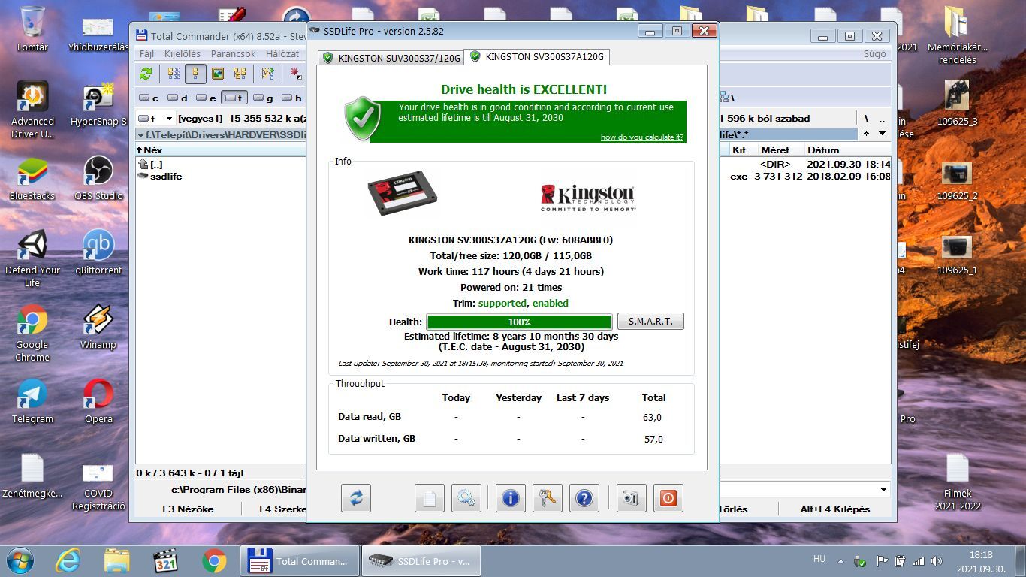
Task: Expand left path history arrow
Action: coord(140,134)
